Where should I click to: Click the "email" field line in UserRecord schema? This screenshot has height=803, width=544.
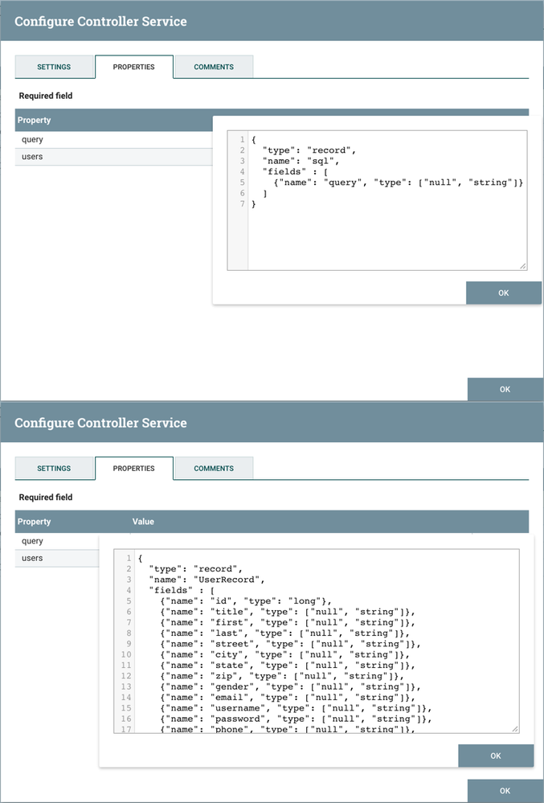(x=287, y=698)
